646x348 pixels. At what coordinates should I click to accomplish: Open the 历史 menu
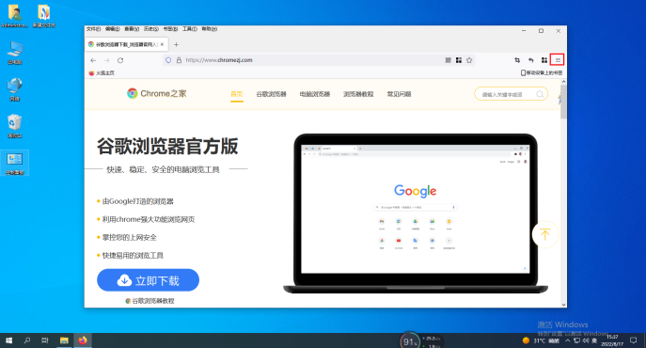coord(151,29)
